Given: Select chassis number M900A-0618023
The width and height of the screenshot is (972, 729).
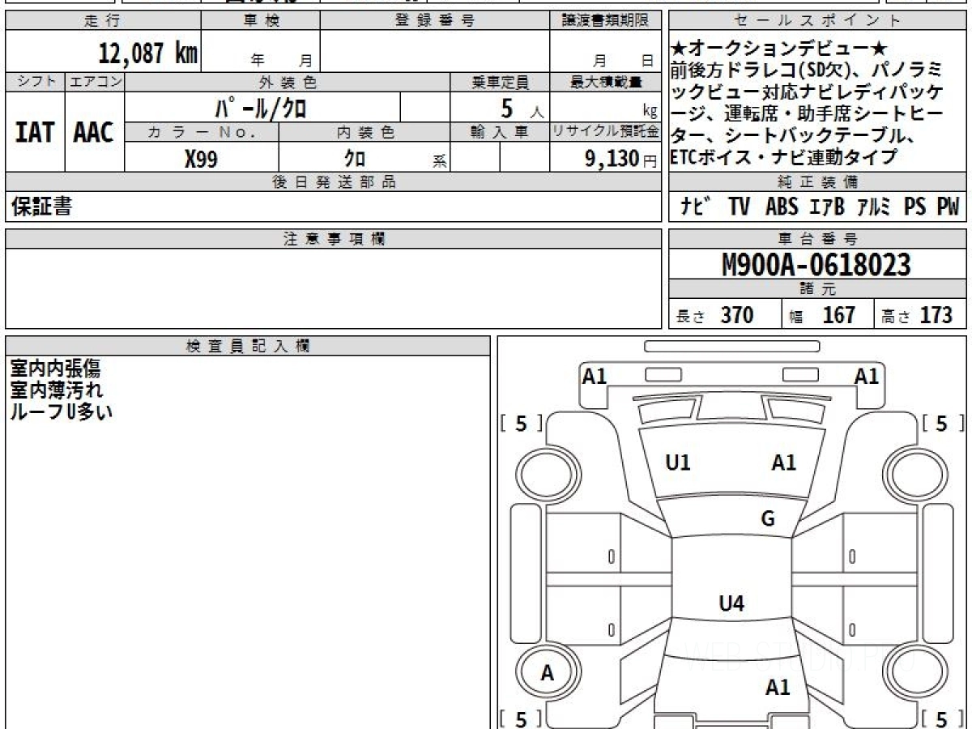Looking at the screenshot, I should [x=816, y=264].
